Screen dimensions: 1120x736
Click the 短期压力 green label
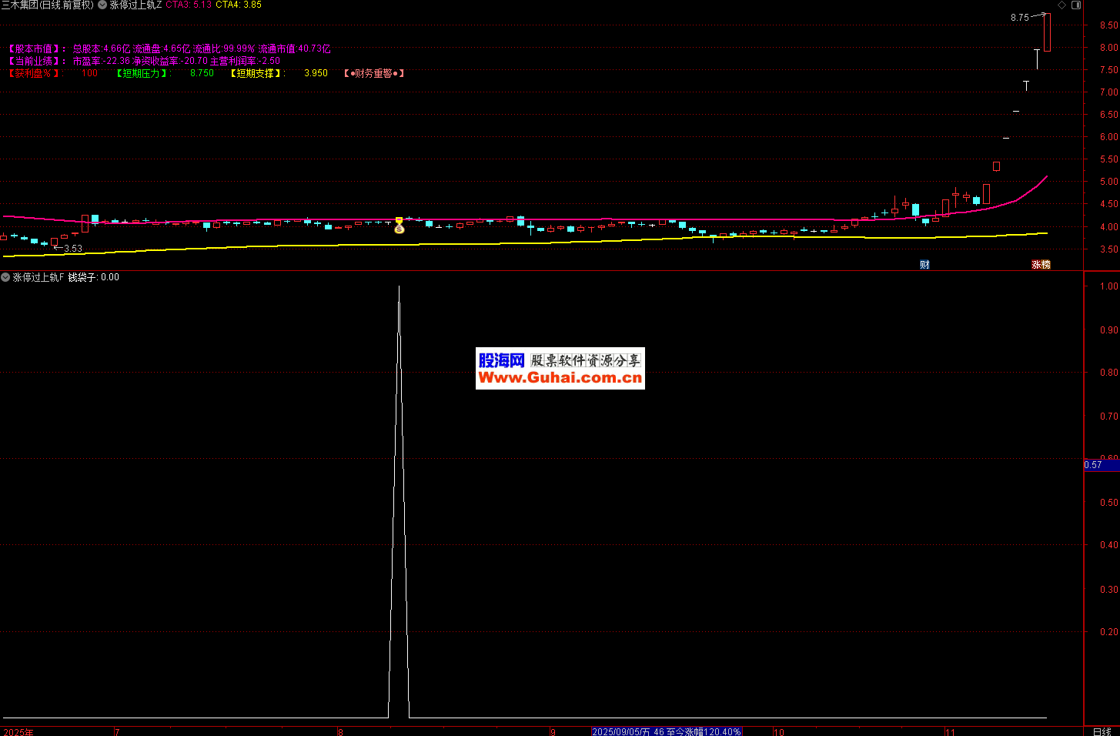tap(142, 73)
